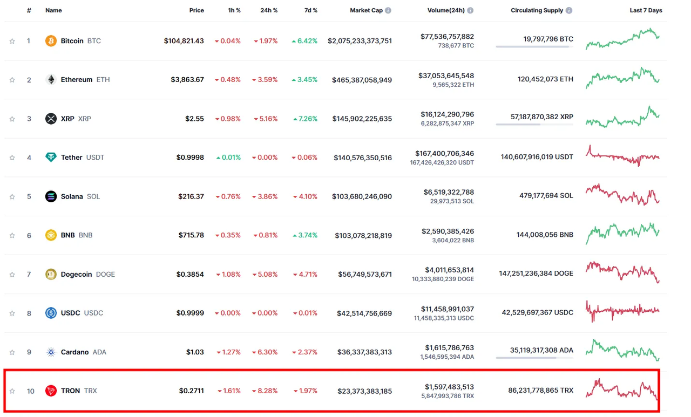This screenshot has height=417, width=691.
Task: Click the TRON coin logo
Action: pos(51,391)
